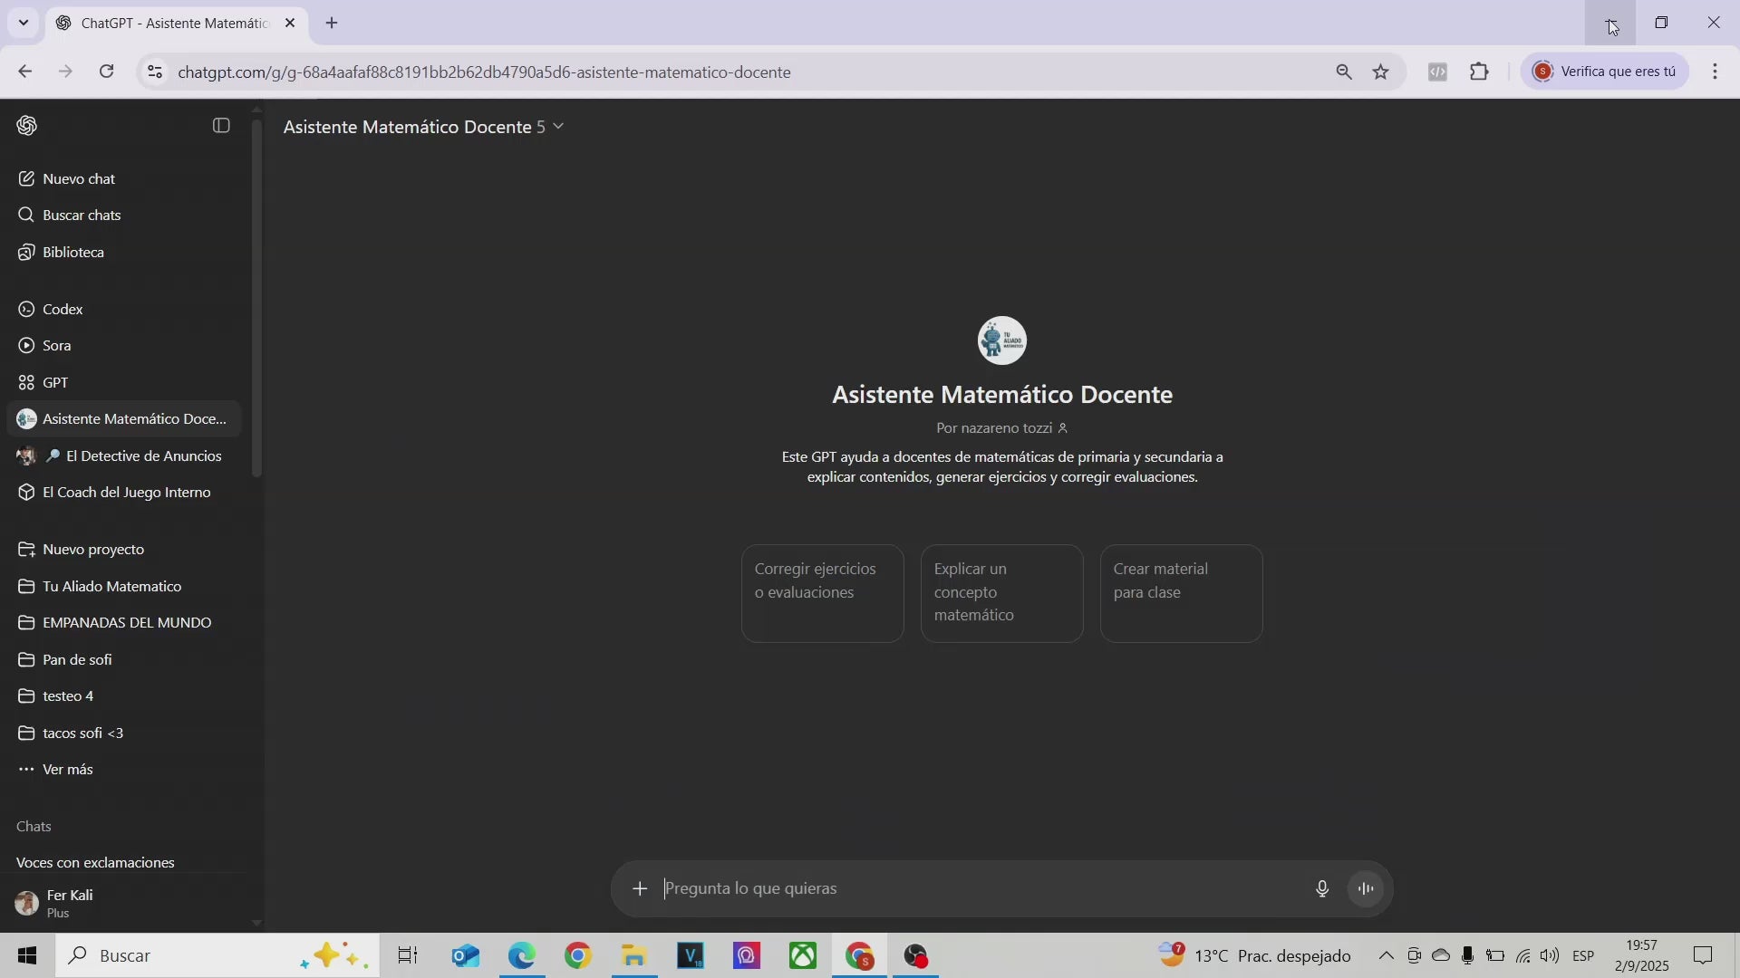Click the GPT avatar image
The image size is (1740, 978).
[1002, 341]
